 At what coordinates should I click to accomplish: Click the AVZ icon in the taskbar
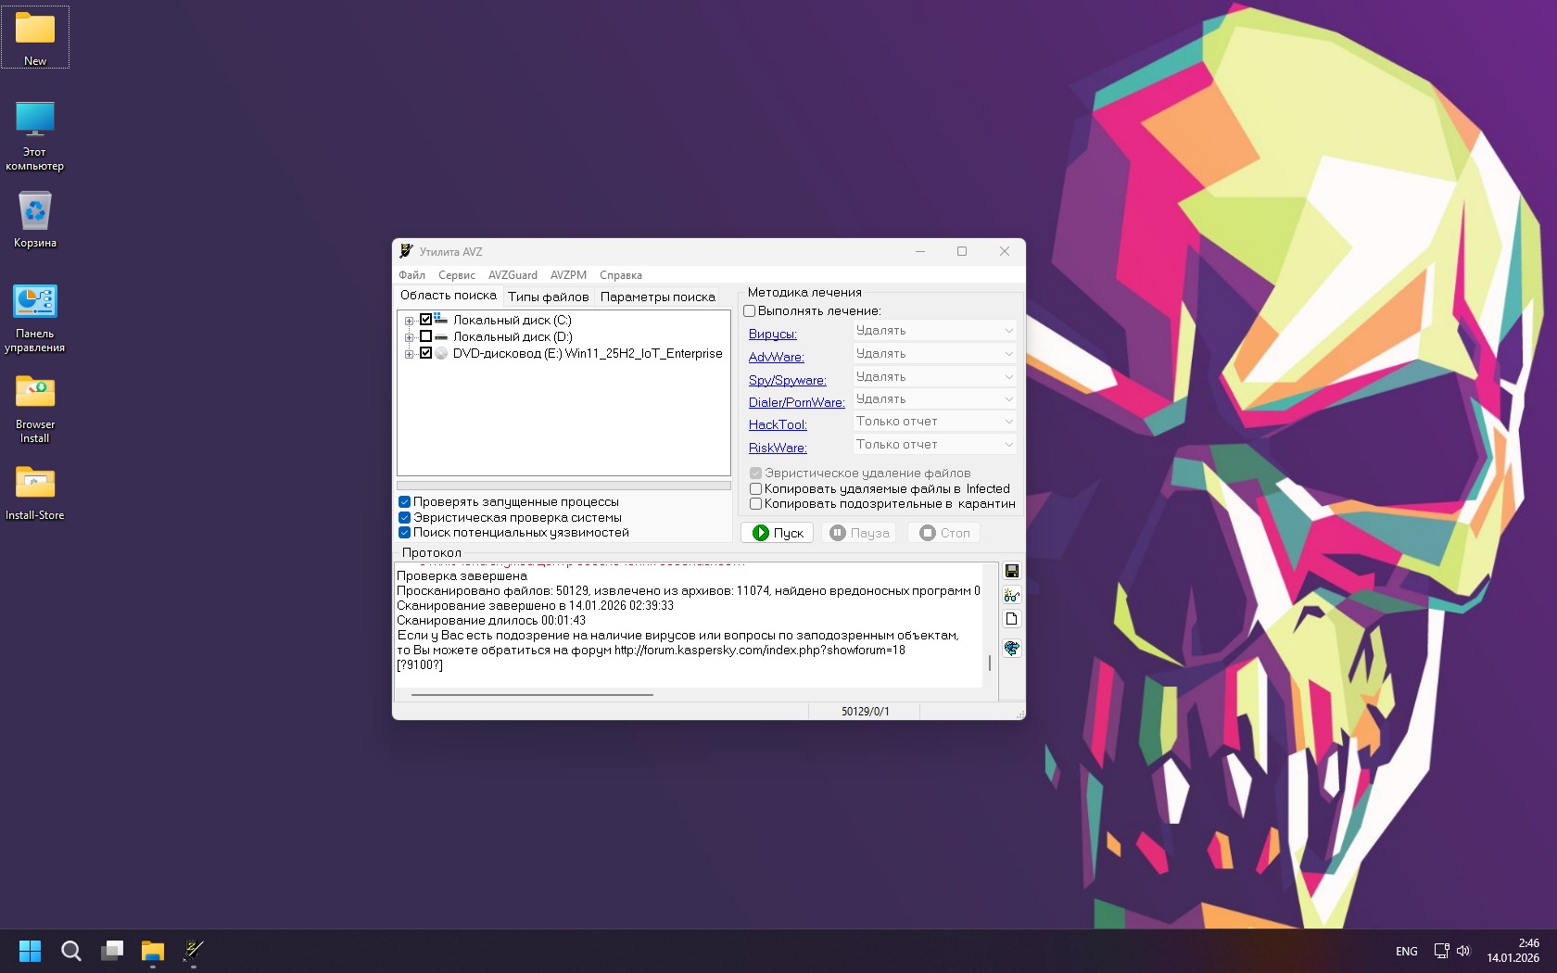[194, 951]
